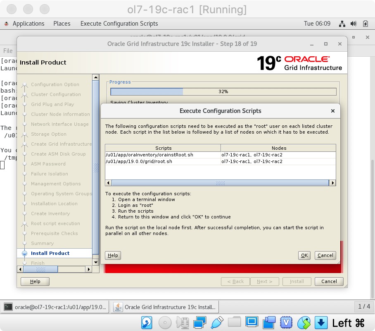
Task: Click scripts table right scroll arrow
Action: click(332, 183)
